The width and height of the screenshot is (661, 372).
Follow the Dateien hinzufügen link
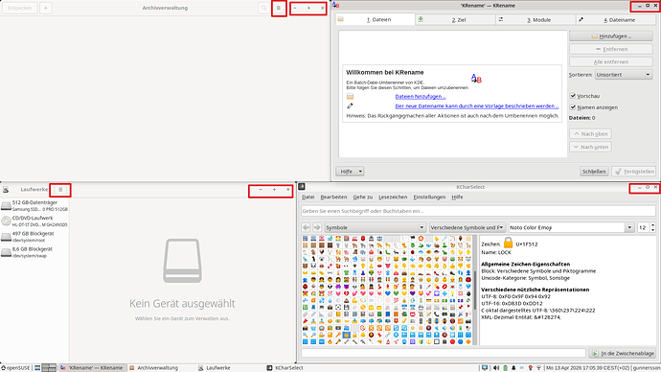pyautogui.click(x=421, y=97)
